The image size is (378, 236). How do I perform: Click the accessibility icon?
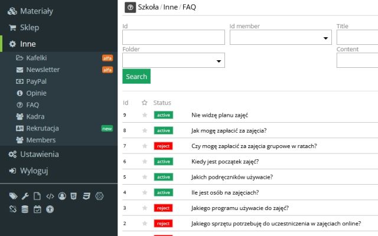(x=50, y=209)
